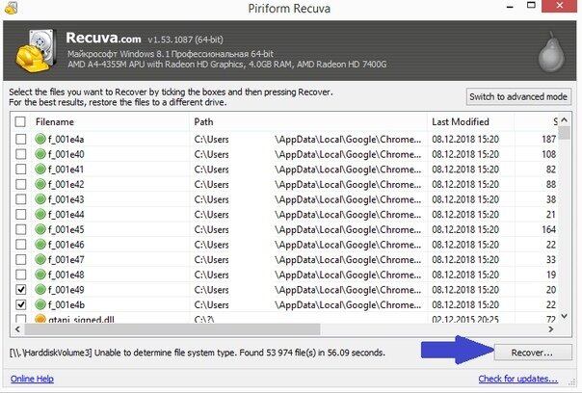The image size is (582, 393).
Task: Click the vertical scrollbar thumb
Action: tap(565, 133)
